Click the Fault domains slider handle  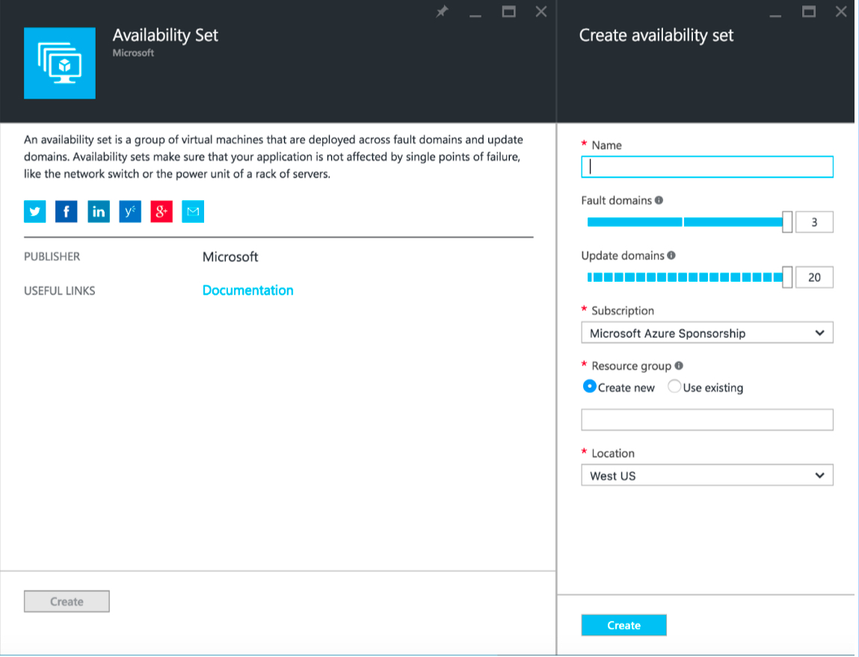click(787, 222)
